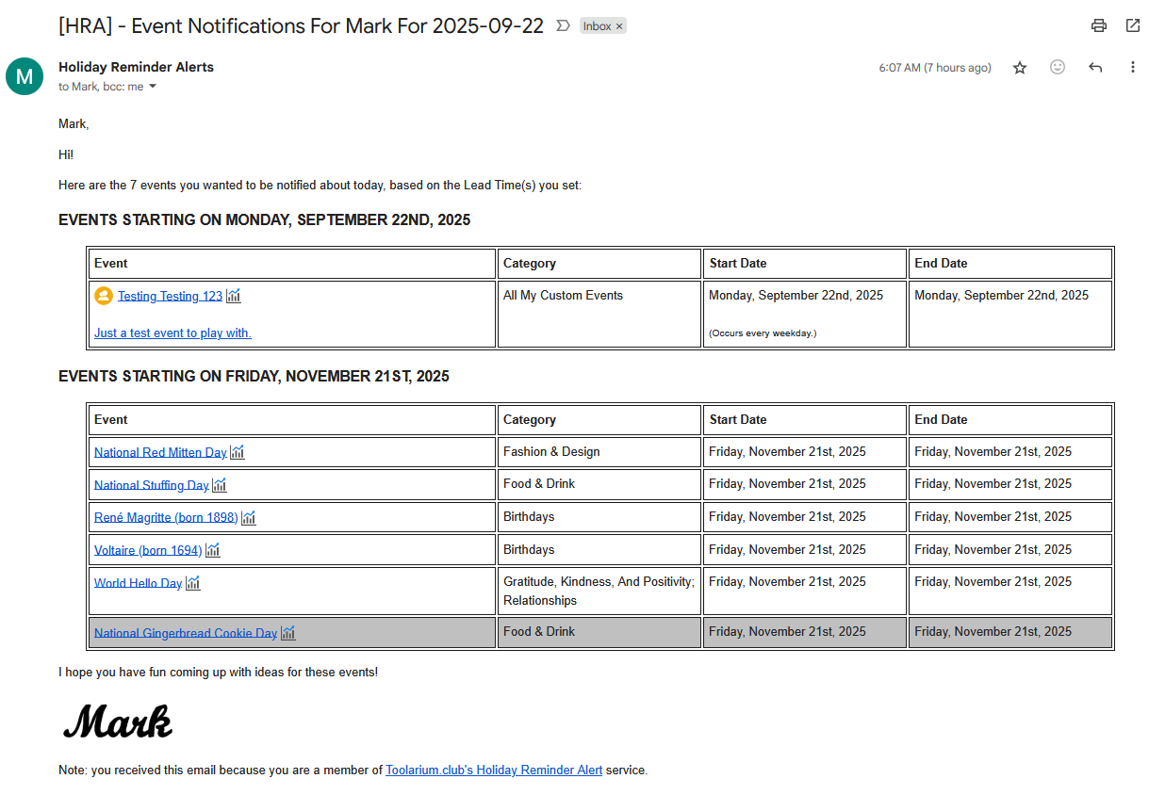This screenshot has height=795, width=1149.
Task: Open the National Stuffing Day link
Action: pyautogui.click(x=152, y=484)
